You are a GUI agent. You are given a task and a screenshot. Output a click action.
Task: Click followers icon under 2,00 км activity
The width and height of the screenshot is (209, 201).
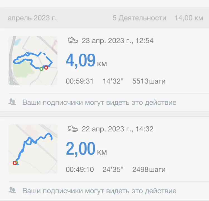tap(12, 190)
